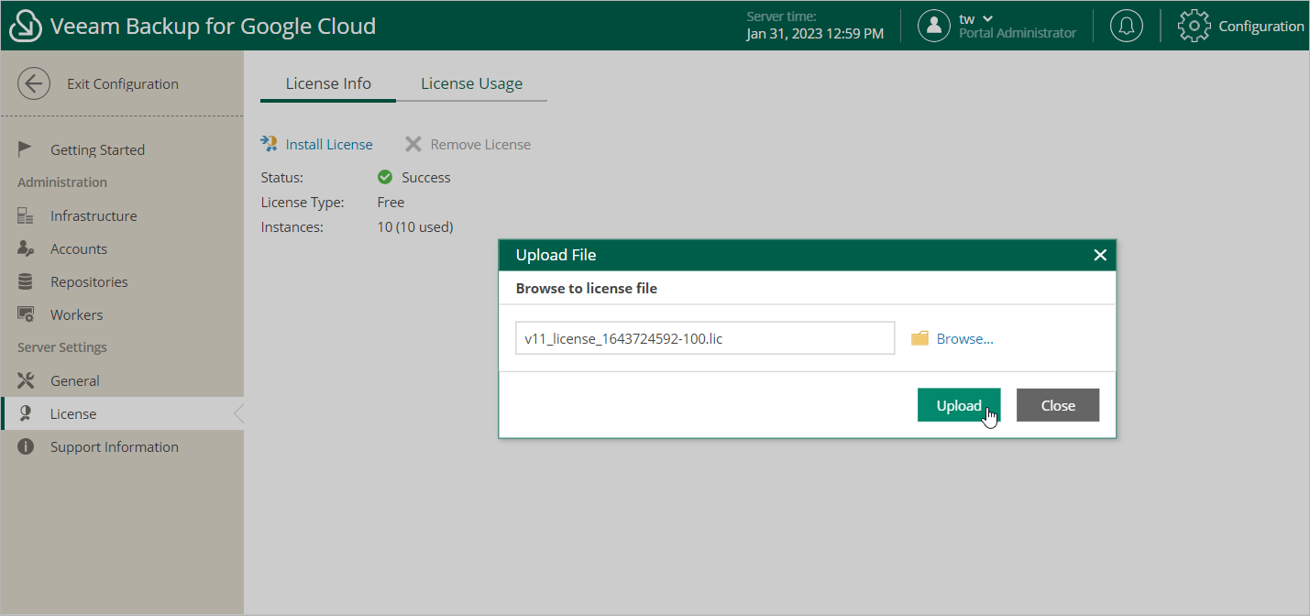Click the '10 (10 used)' instances value
Viewport: 1310px width, 616px height.
click(x=415, y=226)
